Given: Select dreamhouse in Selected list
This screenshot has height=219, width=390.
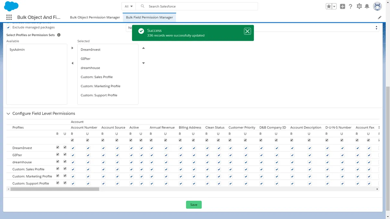Looking at the screenshot, I should click(108, 68).
